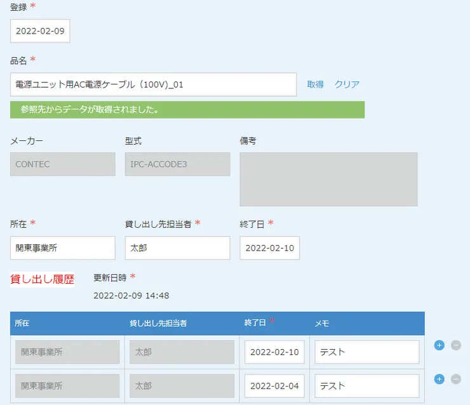Click the 所在 field containing 関東事業所
This screenshot has height=405, width=470.
pyautogui.click(x=62, y=248)
